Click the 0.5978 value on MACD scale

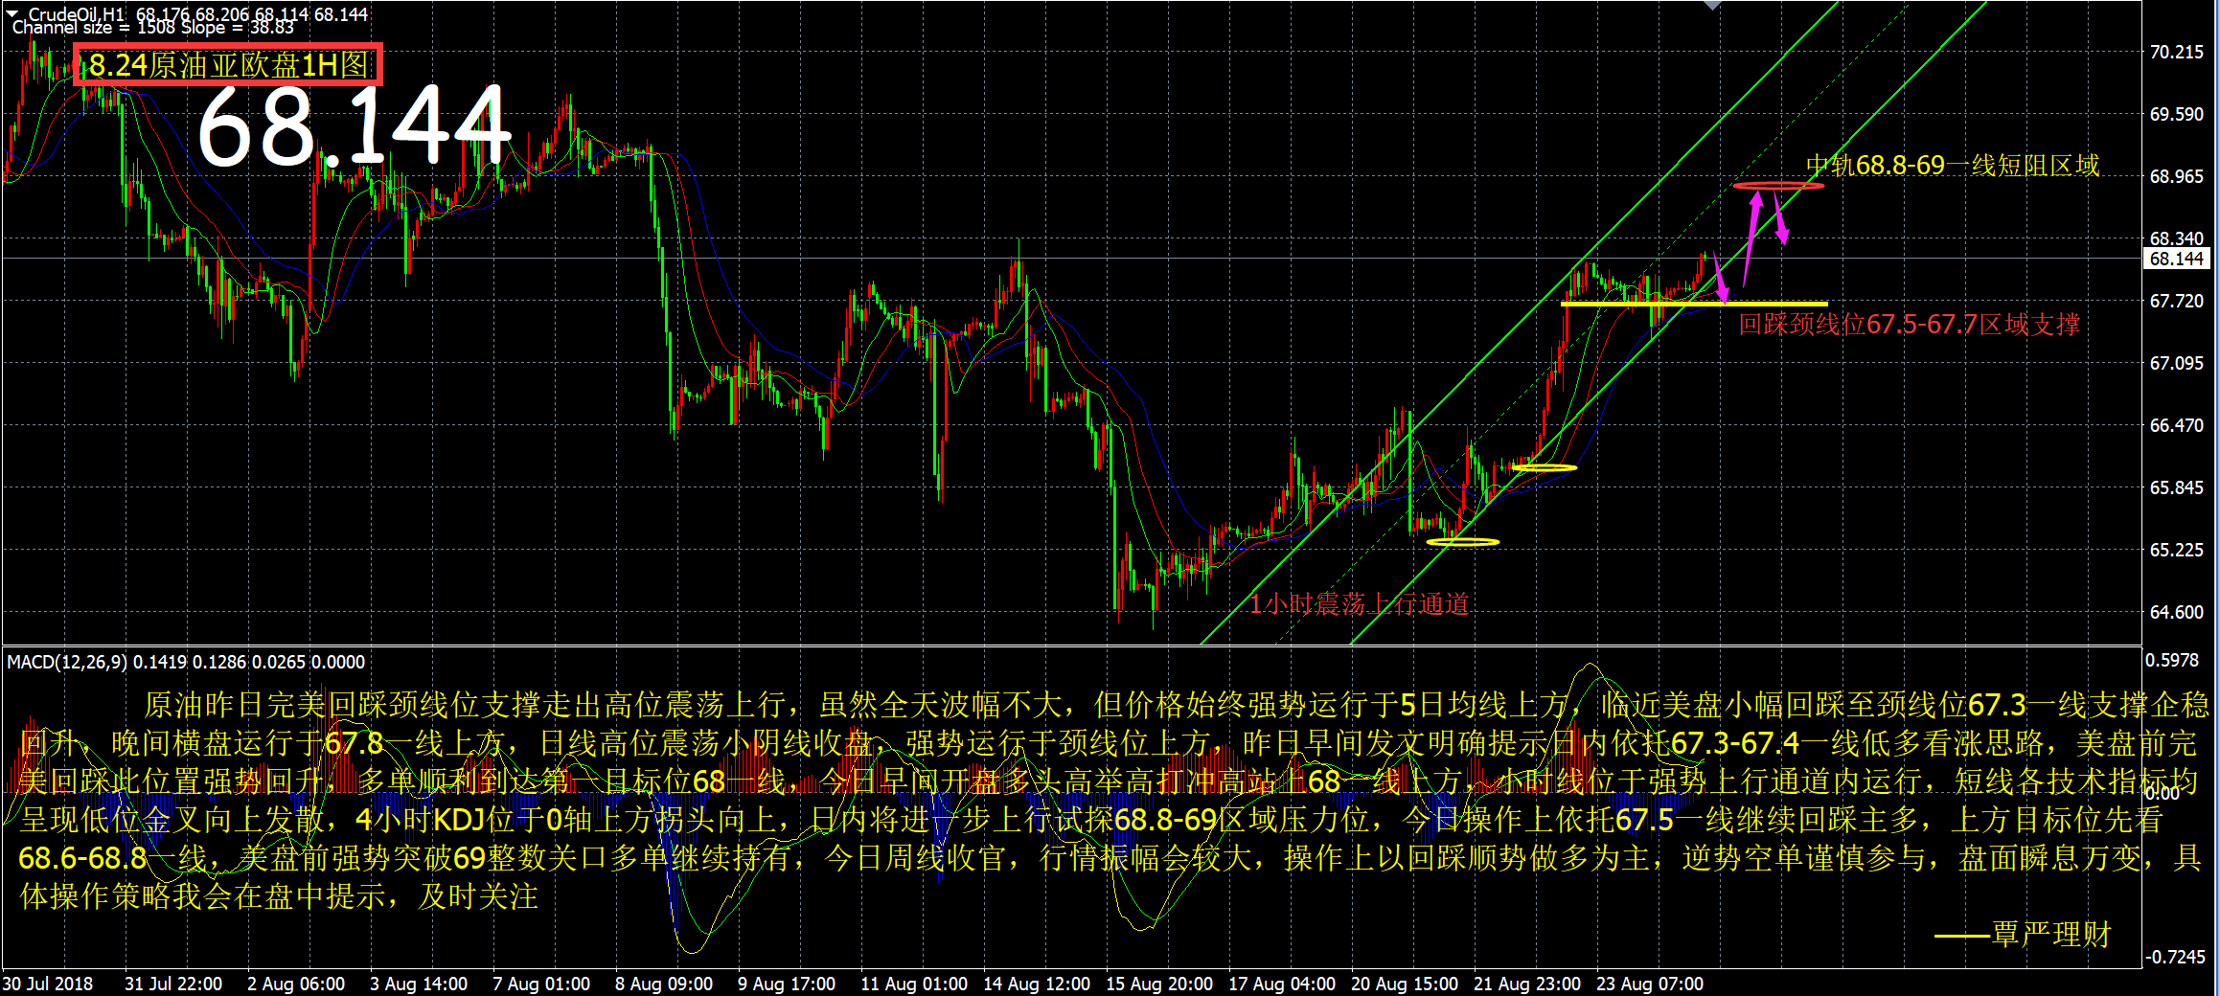coord(2173,660)
